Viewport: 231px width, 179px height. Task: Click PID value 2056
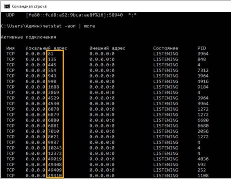click(x=203, y=131)
